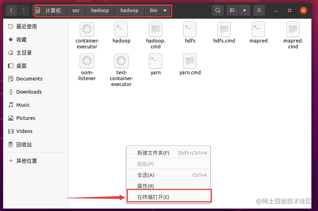Open the first hadoop path segment

coord(100,10)
